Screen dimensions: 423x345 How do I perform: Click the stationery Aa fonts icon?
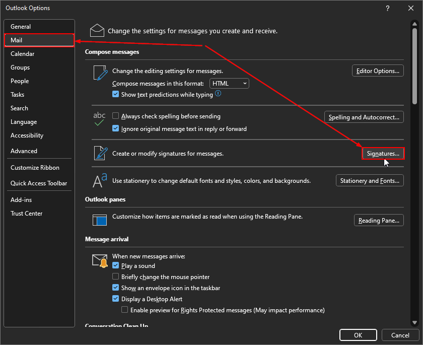100,180
